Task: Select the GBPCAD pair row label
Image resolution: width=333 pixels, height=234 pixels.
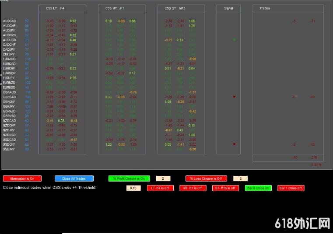Action: (x=9, y=97)
